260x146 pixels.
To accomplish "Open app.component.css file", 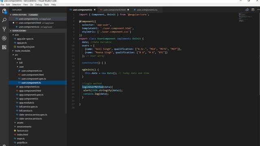I will (29, 87).
